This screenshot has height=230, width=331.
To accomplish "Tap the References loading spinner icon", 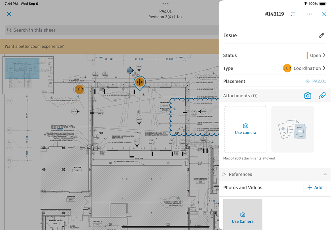I will click(224, 174).
